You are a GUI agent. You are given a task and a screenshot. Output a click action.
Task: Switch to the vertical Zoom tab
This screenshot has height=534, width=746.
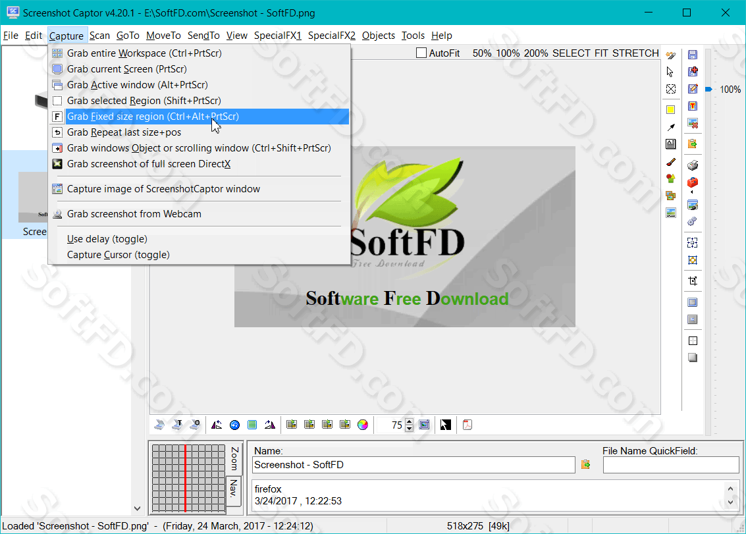[234, 458]
